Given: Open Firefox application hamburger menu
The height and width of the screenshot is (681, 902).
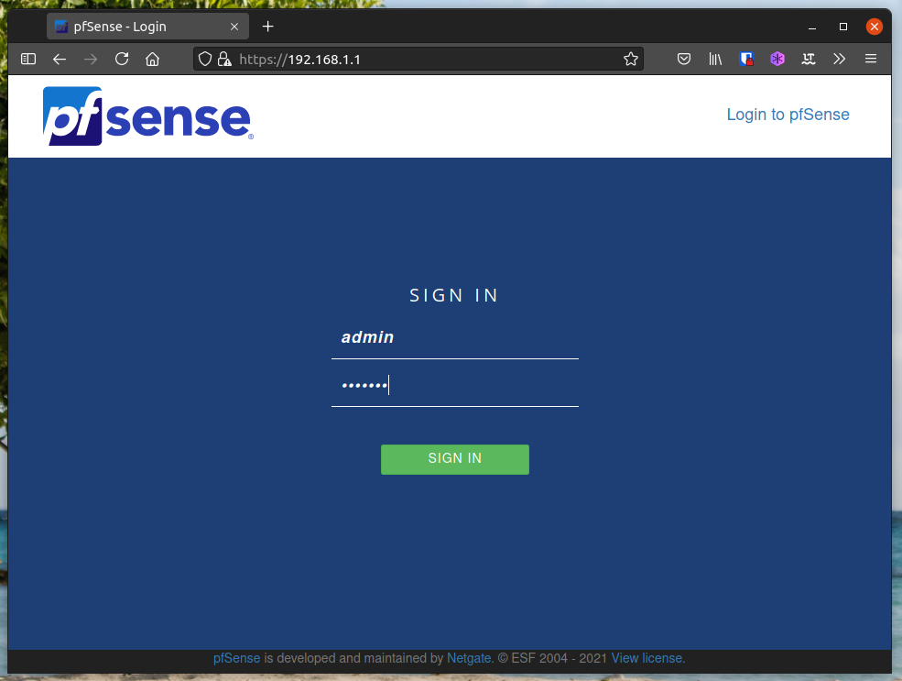Looking at the screenshot, I should pyautogui.click(x=870, y=59).
